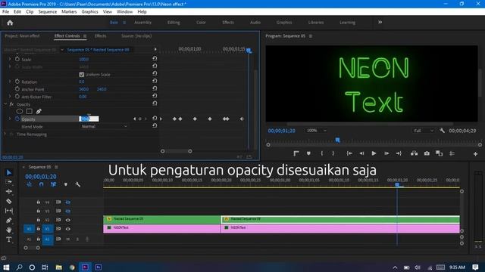Open the Full playback resolution dropdown
Viewport: 485px width, 272px height.
point(424,131)
